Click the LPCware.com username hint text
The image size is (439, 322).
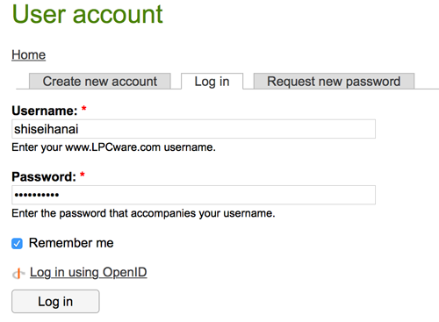point(113,147)
